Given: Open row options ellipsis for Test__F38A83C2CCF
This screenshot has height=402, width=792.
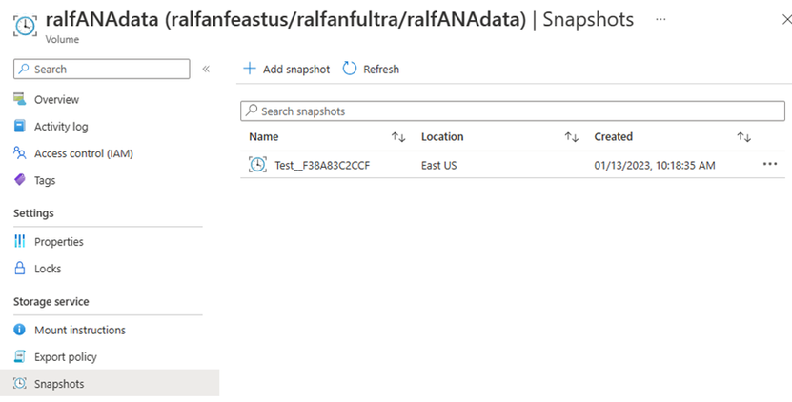Looking at the screenshot, I should (x=770, y=164).
